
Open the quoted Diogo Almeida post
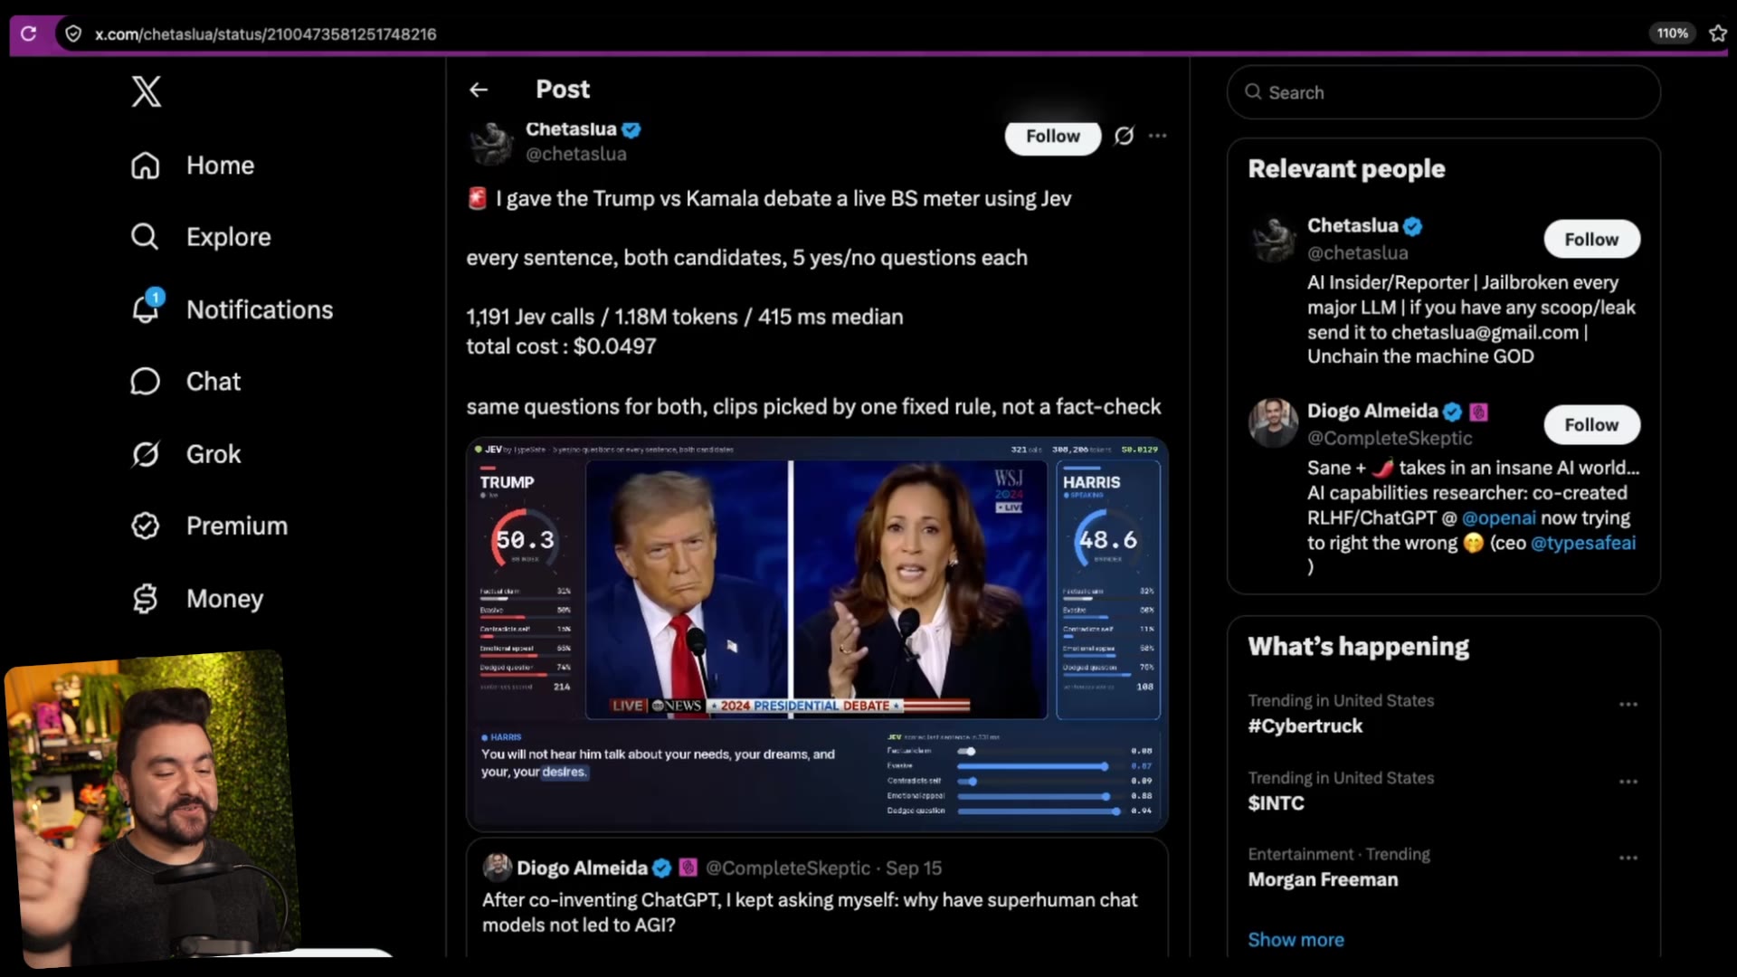pos(817,897)
